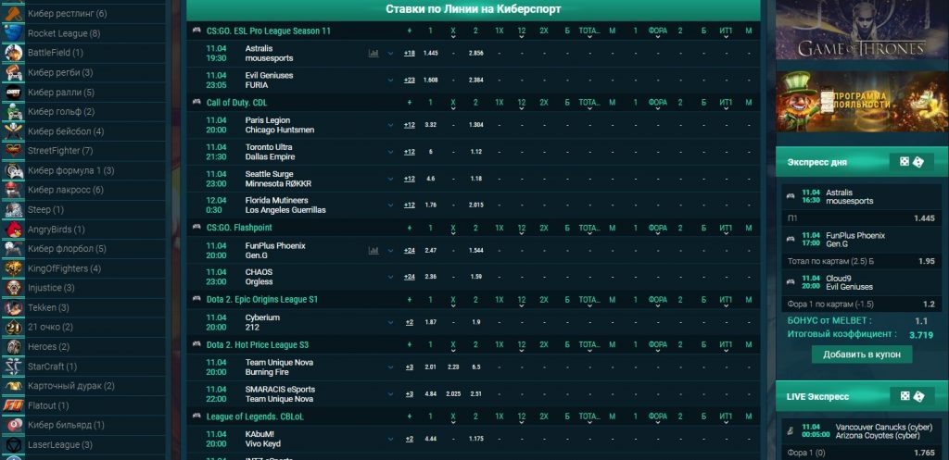Open the Tekken category icon
949x460 pixels.
click(x=13, y=307)
